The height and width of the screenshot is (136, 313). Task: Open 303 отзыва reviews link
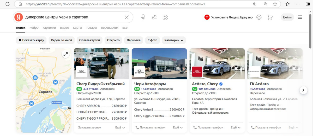90,89
